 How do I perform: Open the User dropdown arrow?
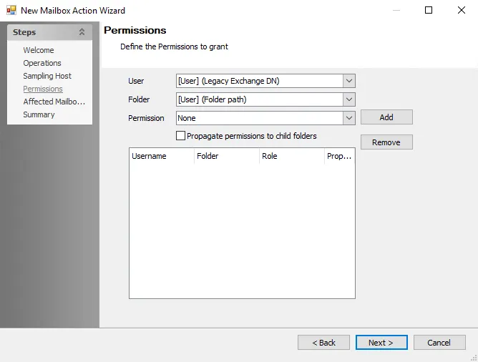pos(349,81)
